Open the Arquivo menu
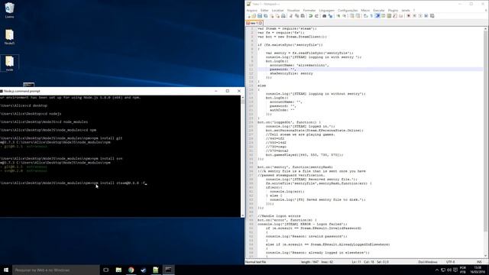489x275 pixels. 252,10
